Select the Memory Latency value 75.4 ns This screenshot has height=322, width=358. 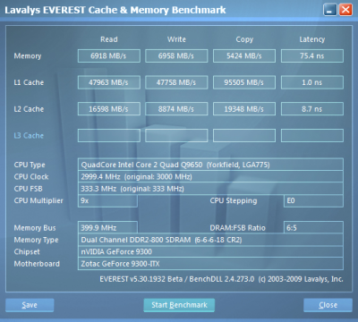[x=312, y=55]
